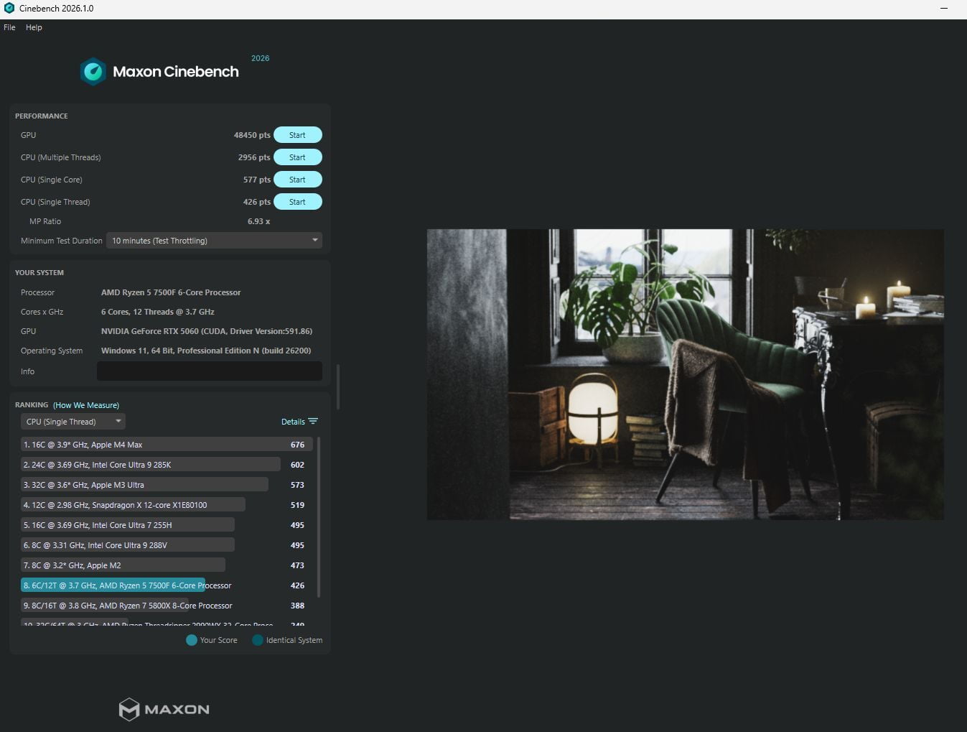Click the Cinebench logo icon in header
This screenshot has width=967, height=732.
click(93, 72)
